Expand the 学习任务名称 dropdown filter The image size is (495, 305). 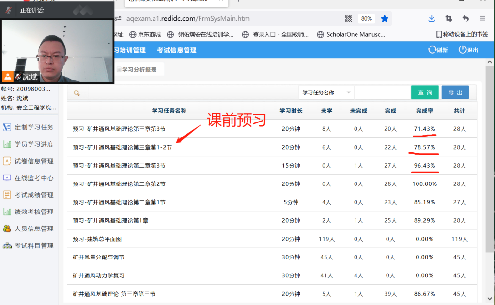(326, 92)
